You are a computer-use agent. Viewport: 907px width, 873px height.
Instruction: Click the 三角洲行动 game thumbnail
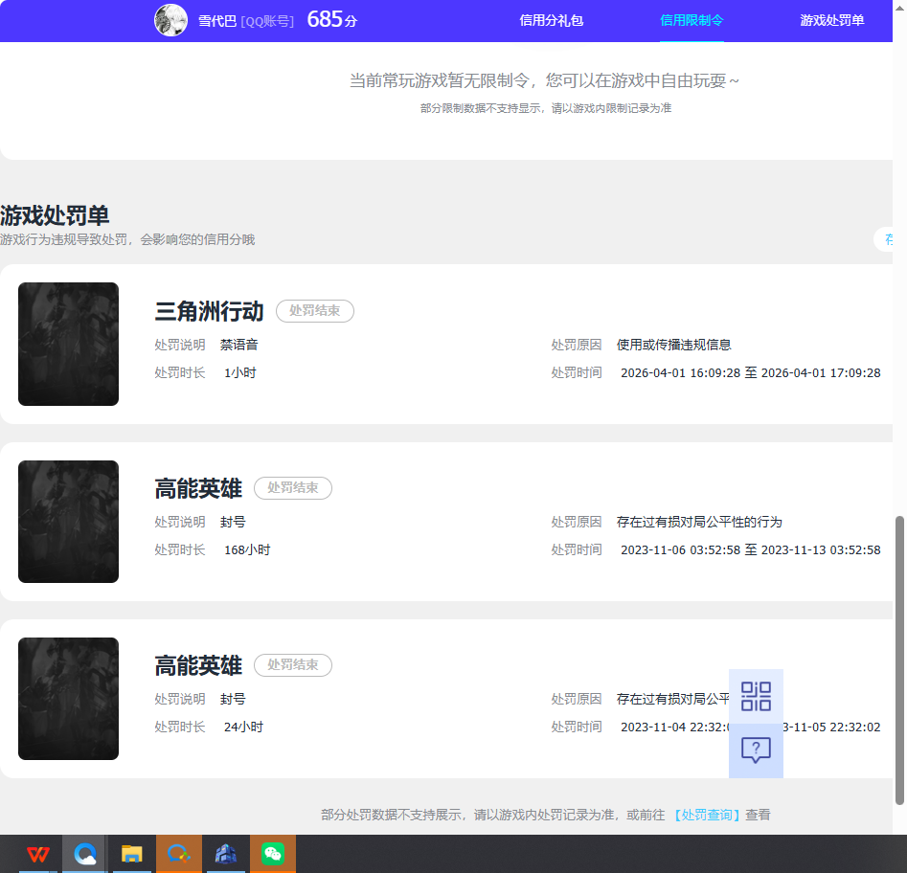pos(68,344)
